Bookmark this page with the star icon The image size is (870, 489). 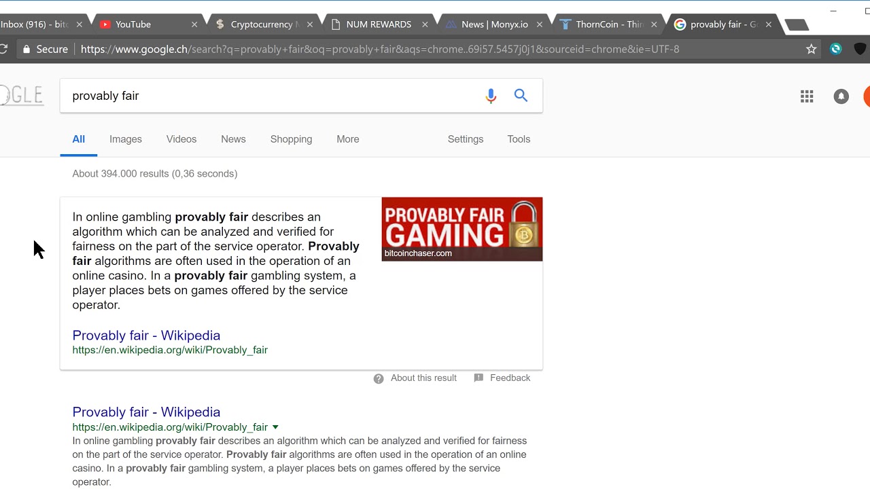(x=811, y=49)
